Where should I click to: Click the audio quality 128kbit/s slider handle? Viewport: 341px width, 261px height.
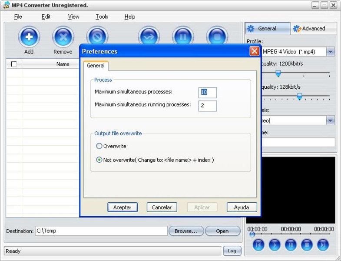tap(299, 96)
